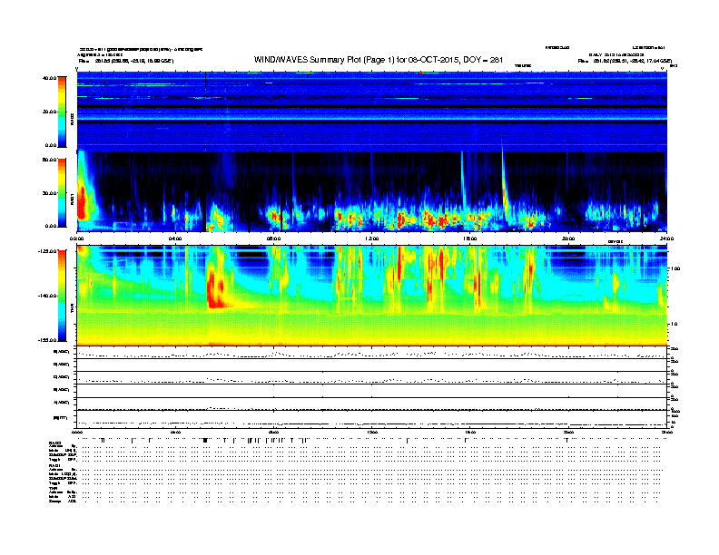This screenshot has height=555, width=719.
Task: Click the 00:00 tick label under RAD1 spectrogram
Action: (x=77, y=239)
